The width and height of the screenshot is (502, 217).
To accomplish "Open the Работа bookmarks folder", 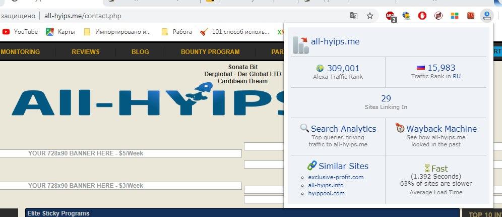I will tap(176, 32).
